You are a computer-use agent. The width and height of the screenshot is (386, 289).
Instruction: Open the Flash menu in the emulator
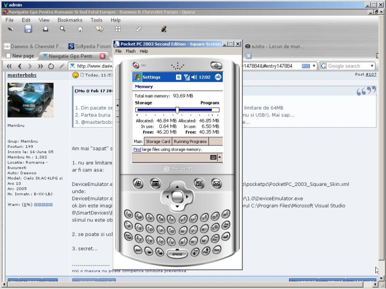pyautogui.click(x=131, y=51)
